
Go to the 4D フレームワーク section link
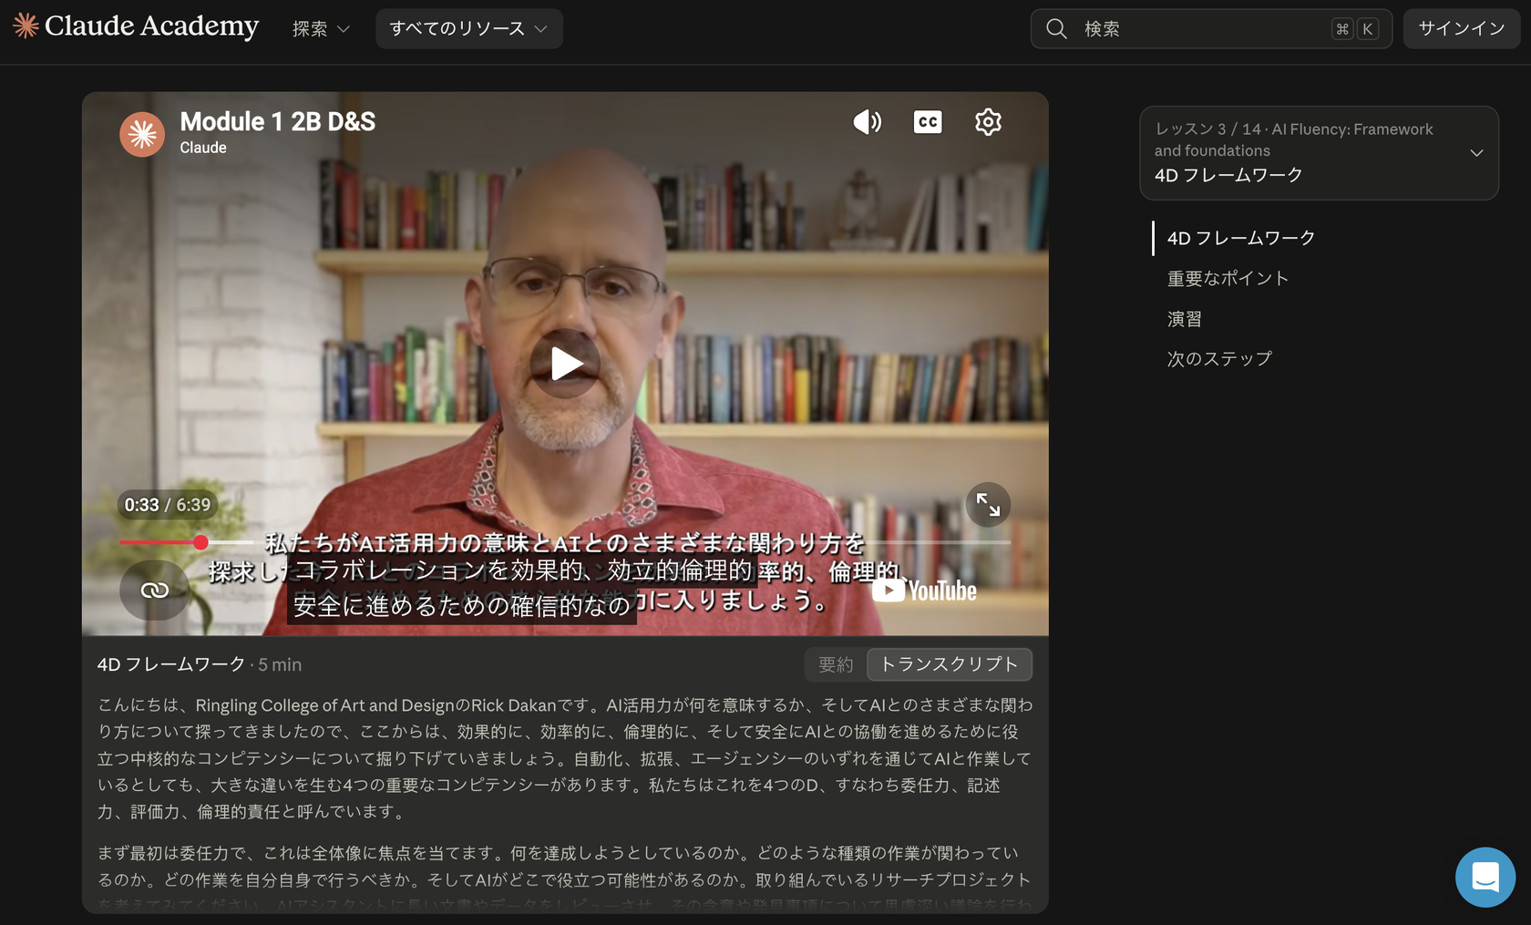click(x=1241, y=238)
